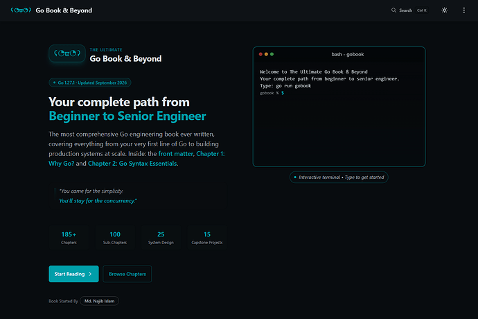
Task: Click the terminal line 'Type: go run gobook'
Action: 285,86
